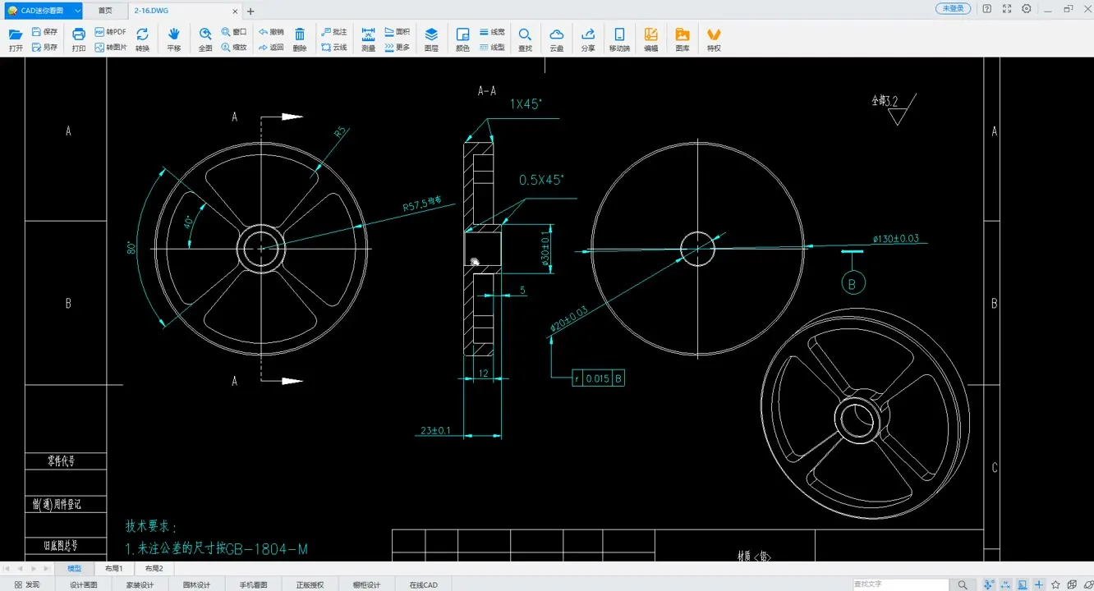Open the 在线CAD link
Viewport: 1094px width, 591px height.
tap(423, 584)
